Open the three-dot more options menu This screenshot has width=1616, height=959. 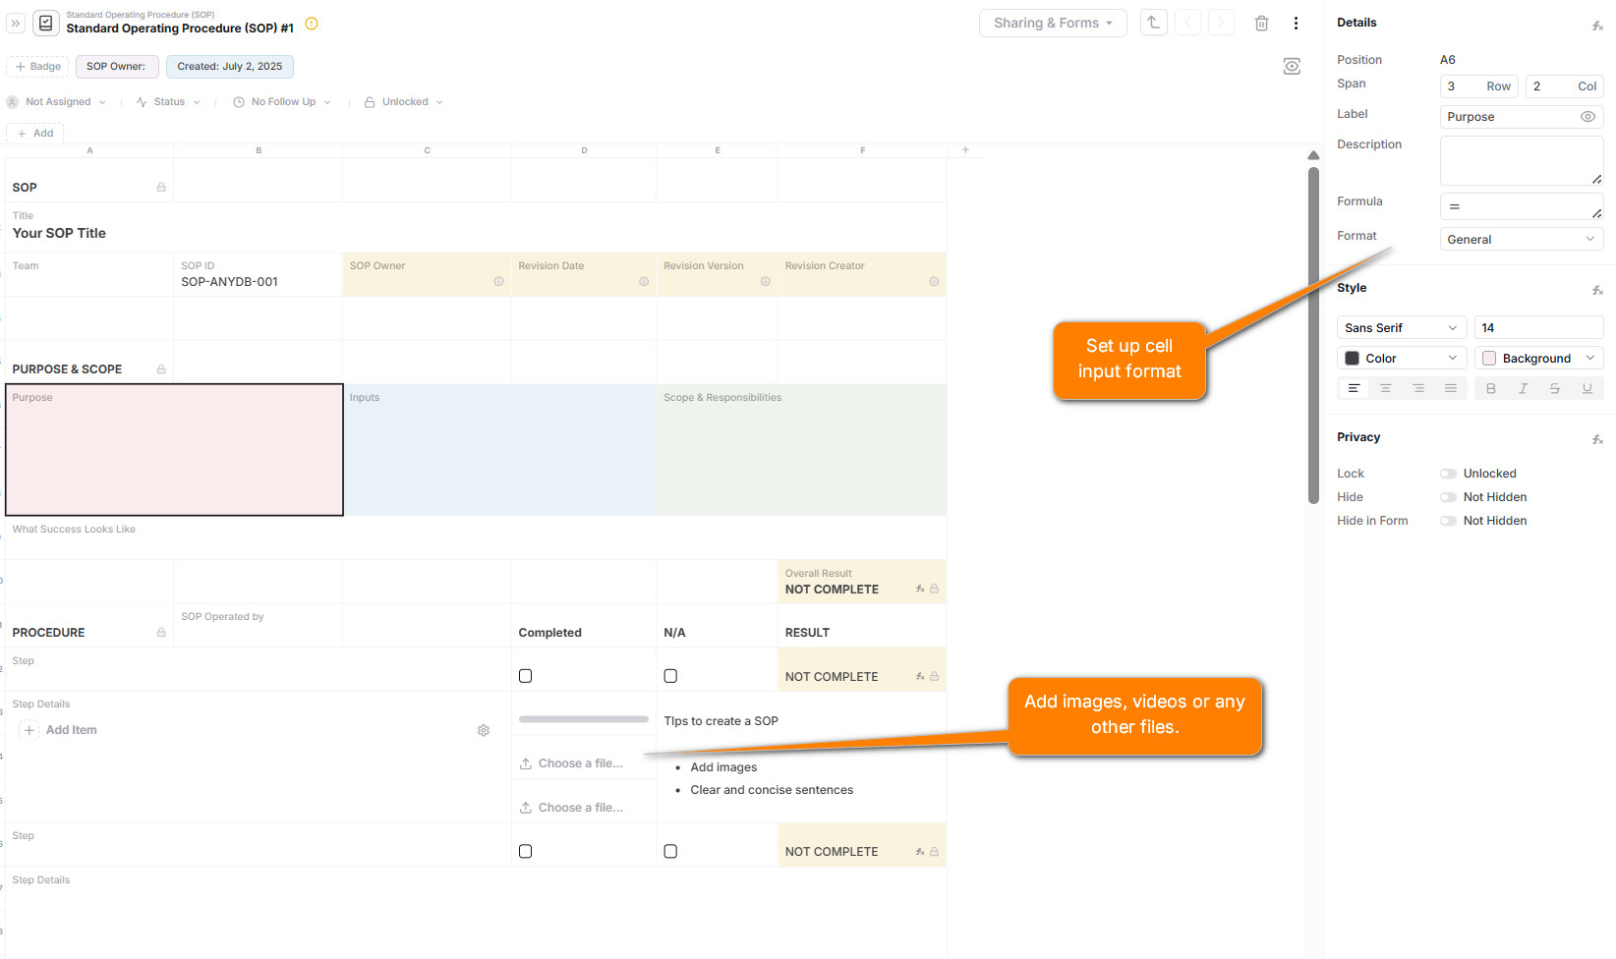(x=1296, y=24)
